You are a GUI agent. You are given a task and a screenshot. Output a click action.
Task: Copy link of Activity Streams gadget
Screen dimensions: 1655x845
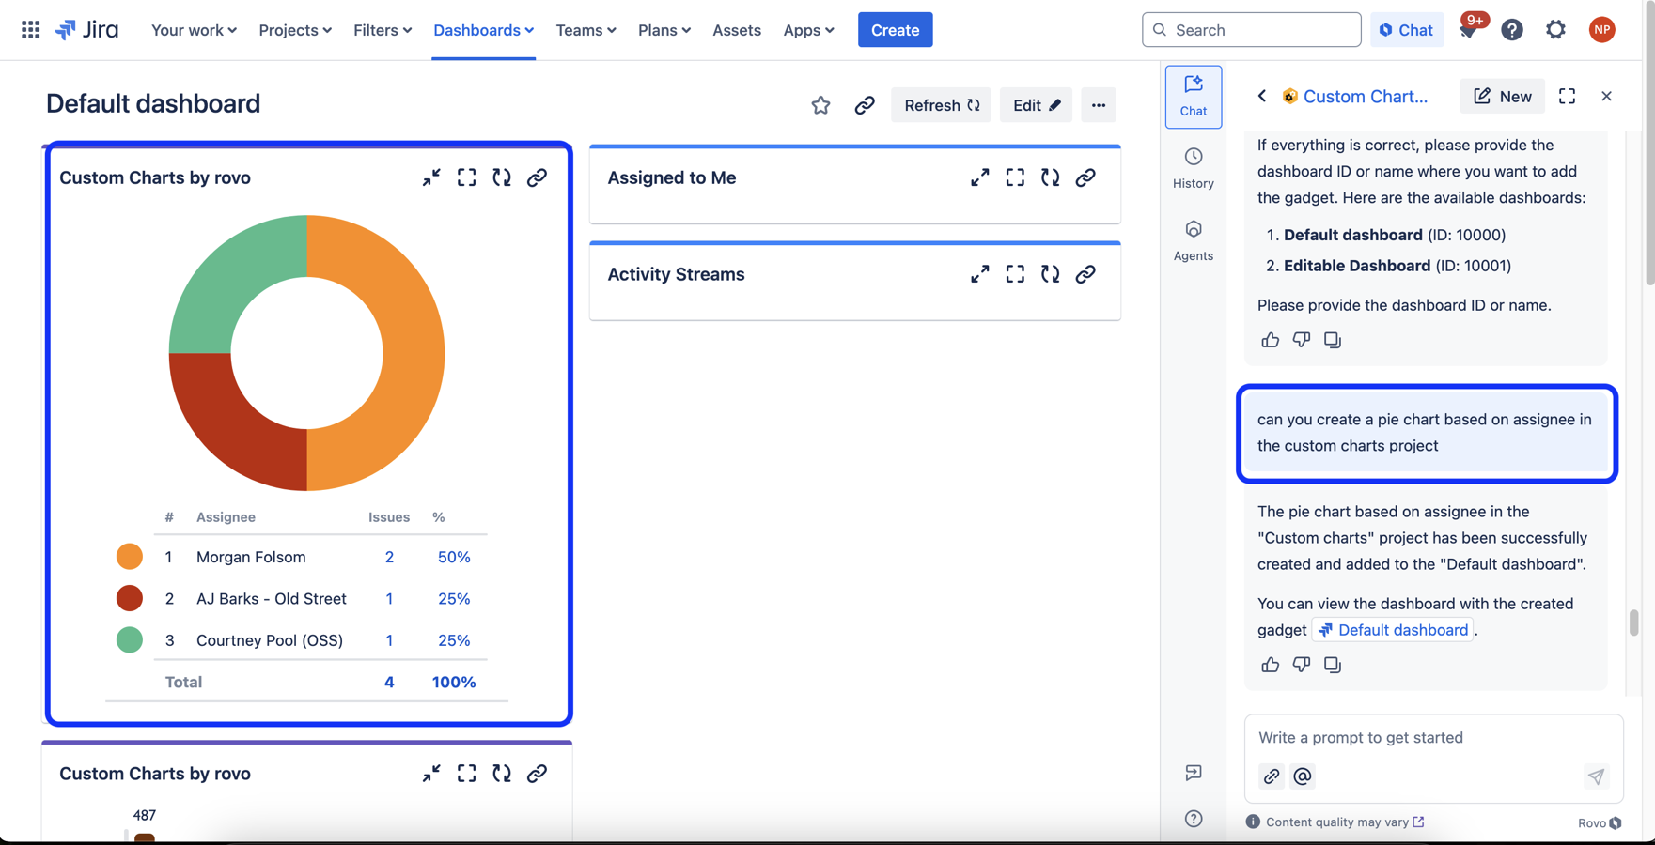tap(1085, 274)
